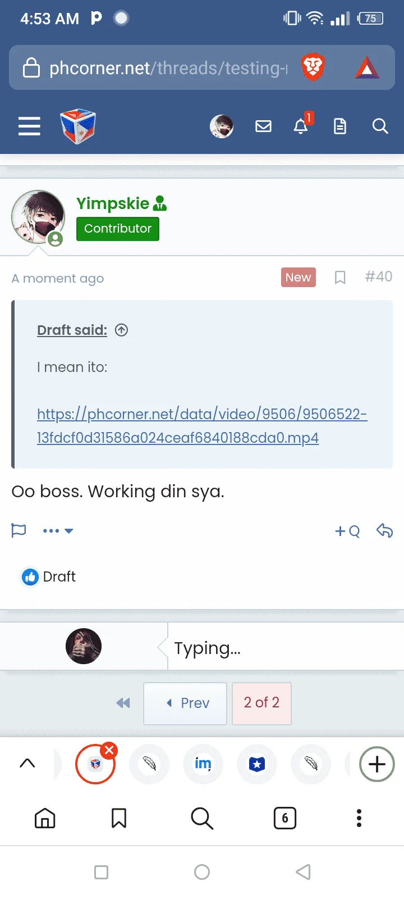The height and width of the screenshot is (899, 404).
Task: Open Draft's name in the reactions list
Action: click(59, 576)
